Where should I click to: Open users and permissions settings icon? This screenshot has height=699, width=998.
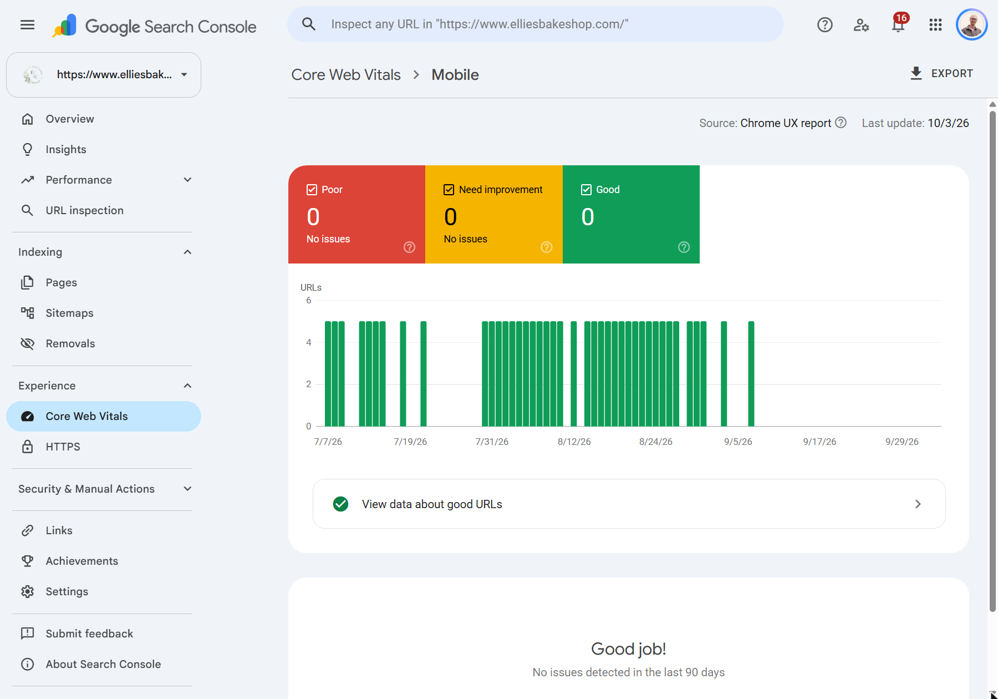tap(861, 25)
